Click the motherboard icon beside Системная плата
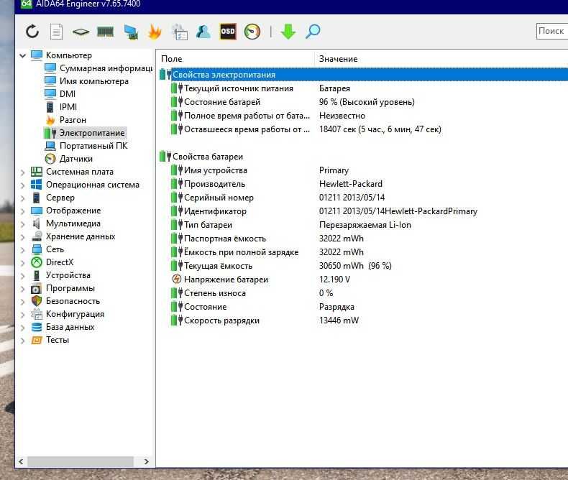Image resolution: width=568 pixels, height=480 pixels. [x=37, y=172]
